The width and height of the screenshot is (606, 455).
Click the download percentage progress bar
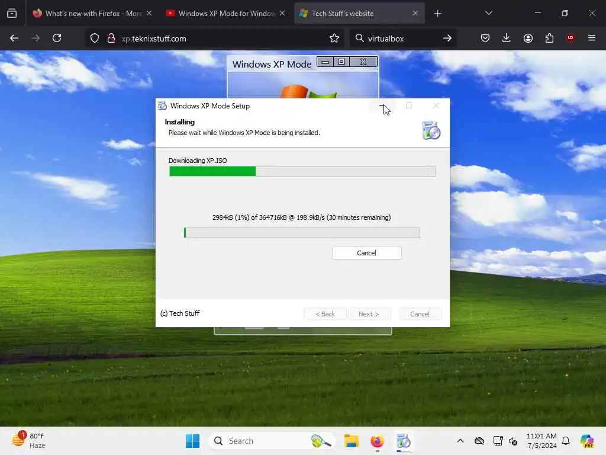point(302,232)
